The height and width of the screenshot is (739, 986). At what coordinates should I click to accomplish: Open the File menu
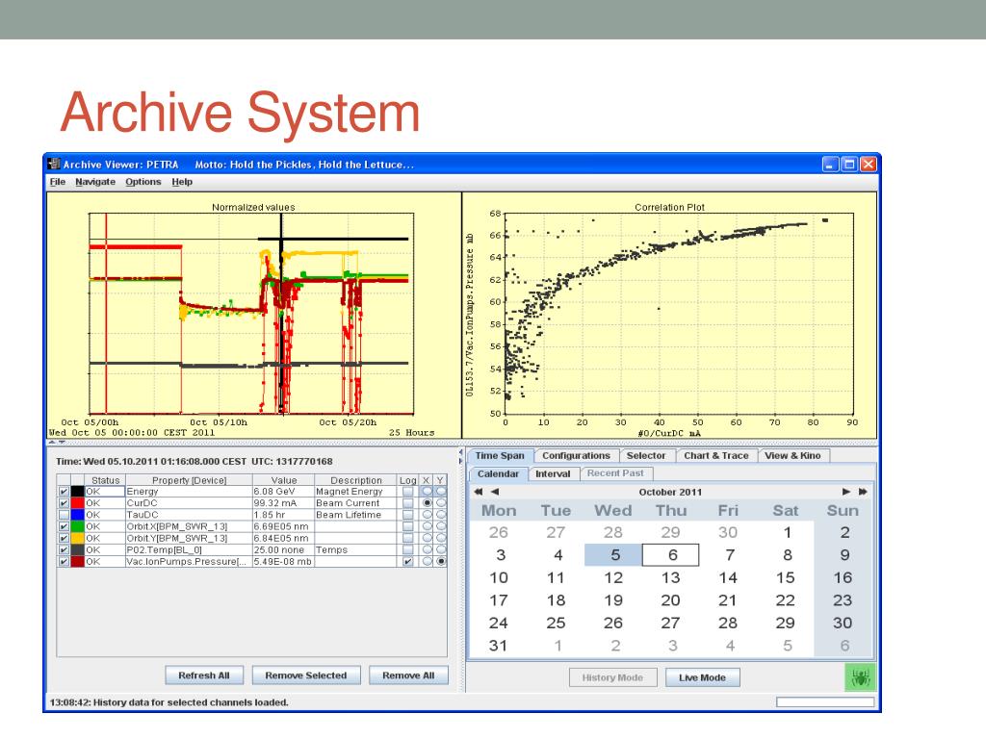pos(57,182)
